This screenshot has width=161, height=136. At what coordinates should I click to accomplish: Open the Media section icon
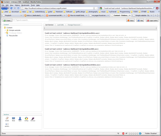(x=14, y=119)
